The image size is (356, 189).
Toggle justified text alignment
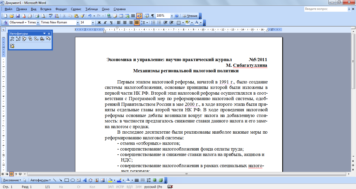click(137, 23)
